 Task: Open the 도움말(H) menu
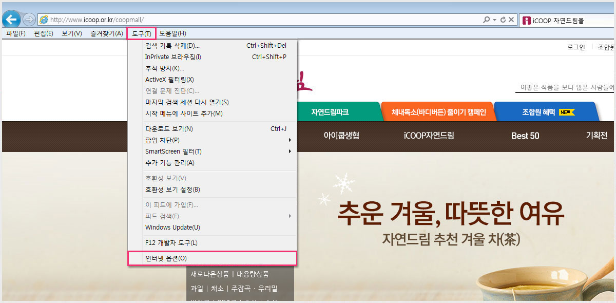click(172, 34)
